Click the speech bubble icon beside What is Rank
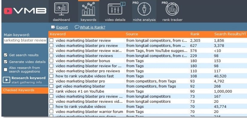247x118 pixels. point(77,27)
